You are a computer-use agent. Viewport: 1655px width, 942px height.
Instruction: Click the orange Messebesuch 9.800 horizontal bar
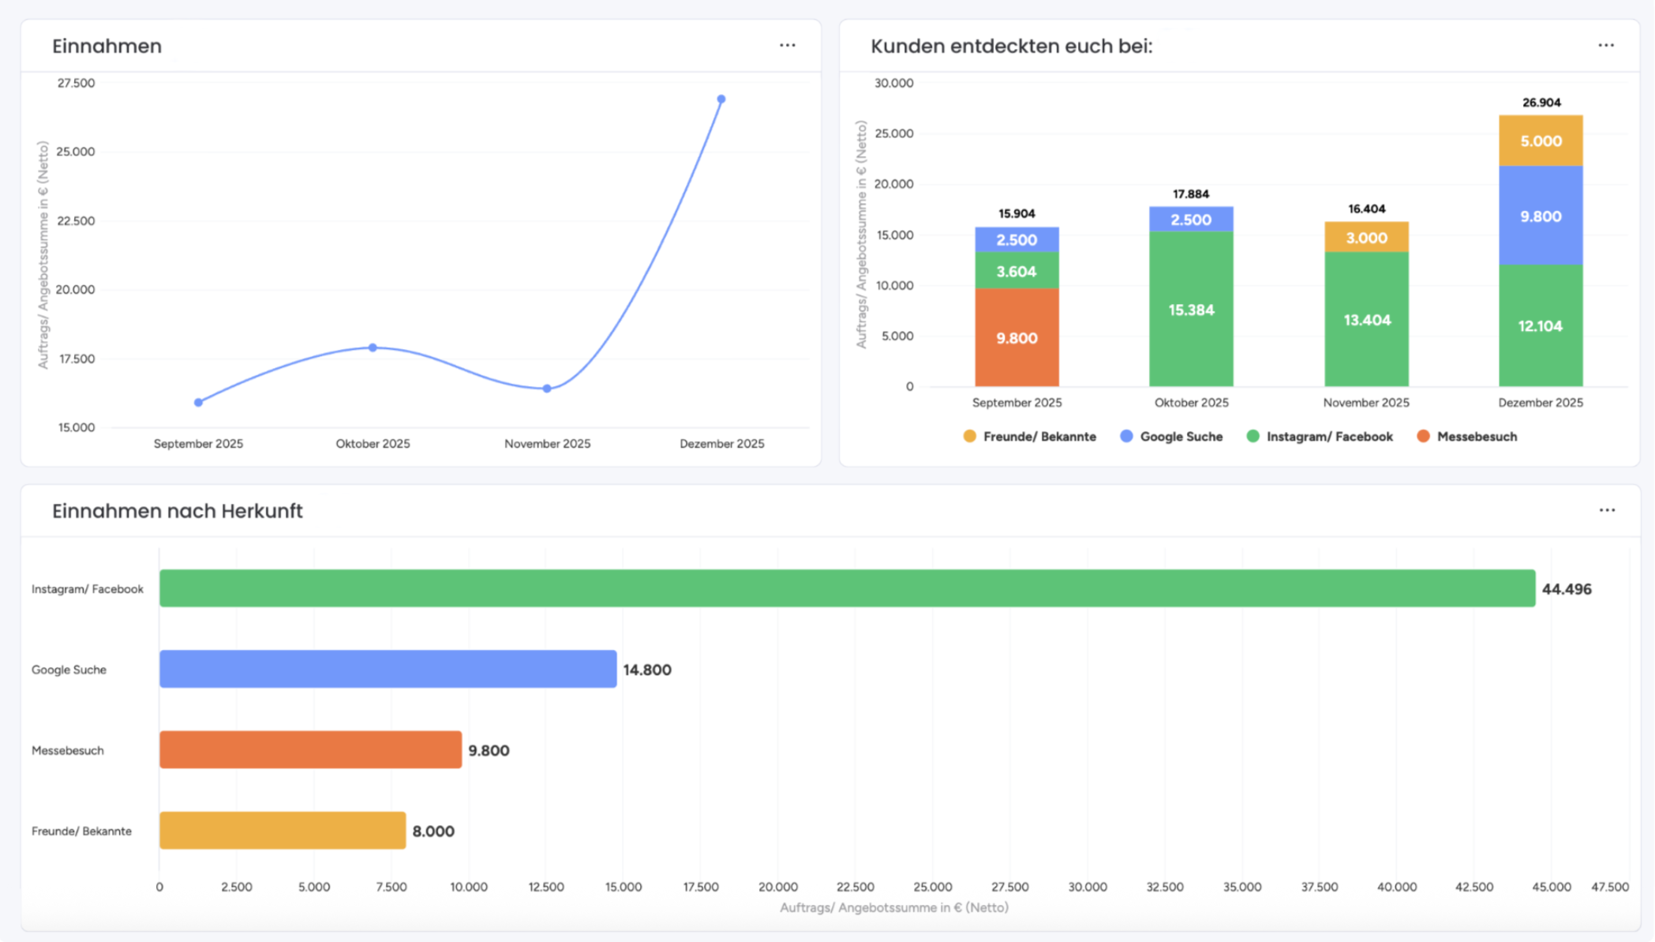(x=310, y=749)
